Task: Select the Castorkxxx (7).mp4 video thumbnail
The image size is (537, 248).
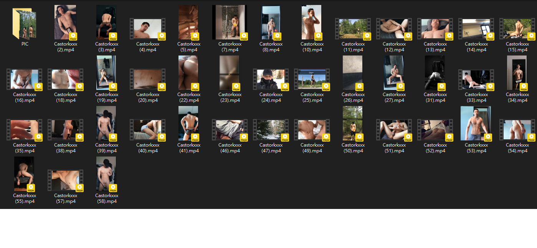Action: coord(230,22)
